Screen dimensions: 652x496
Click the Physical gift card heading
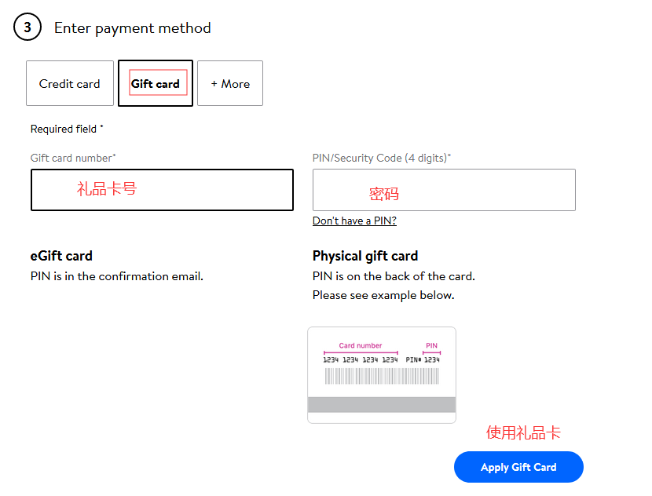point(365,256)
